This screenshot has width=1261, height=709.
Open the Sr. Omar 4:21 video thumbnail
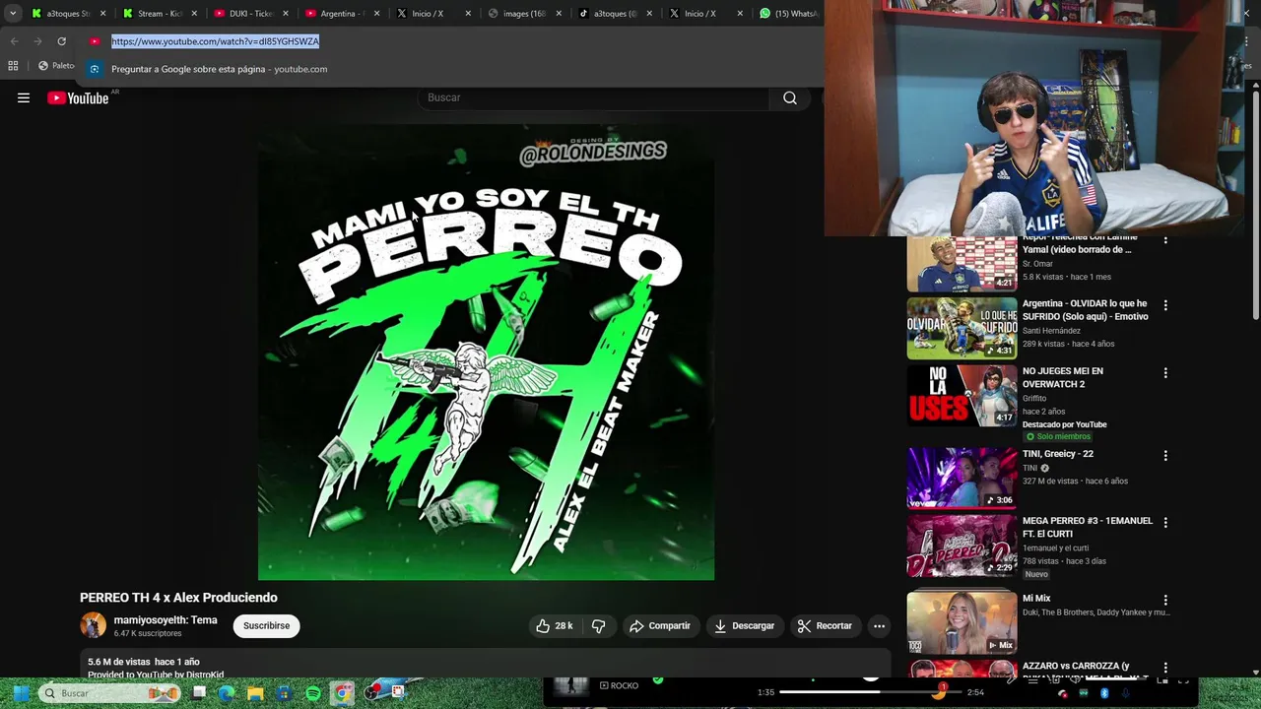tap(962, 264)
